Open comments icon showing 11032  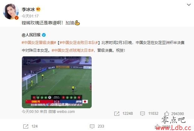149,114
